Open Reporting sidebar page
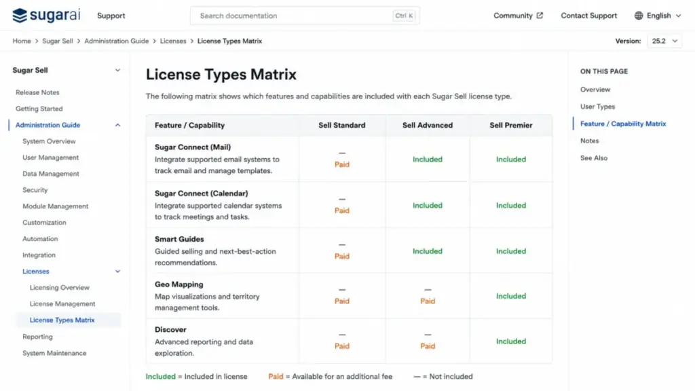The height and width of the screenshot is (391, 695). [x=38, y=337]
